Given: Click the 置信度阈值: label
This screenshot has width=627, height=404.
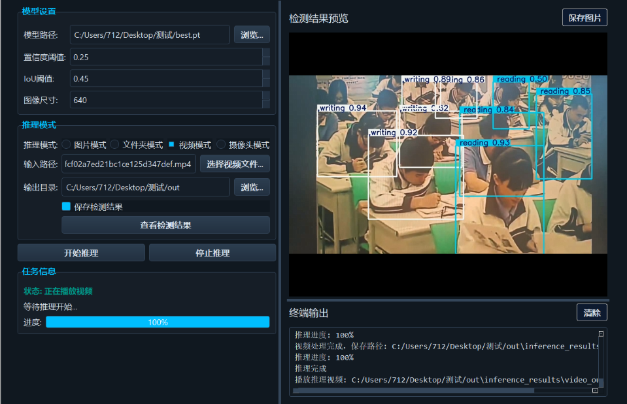Looking at the screenshot, I should point(44,57).
